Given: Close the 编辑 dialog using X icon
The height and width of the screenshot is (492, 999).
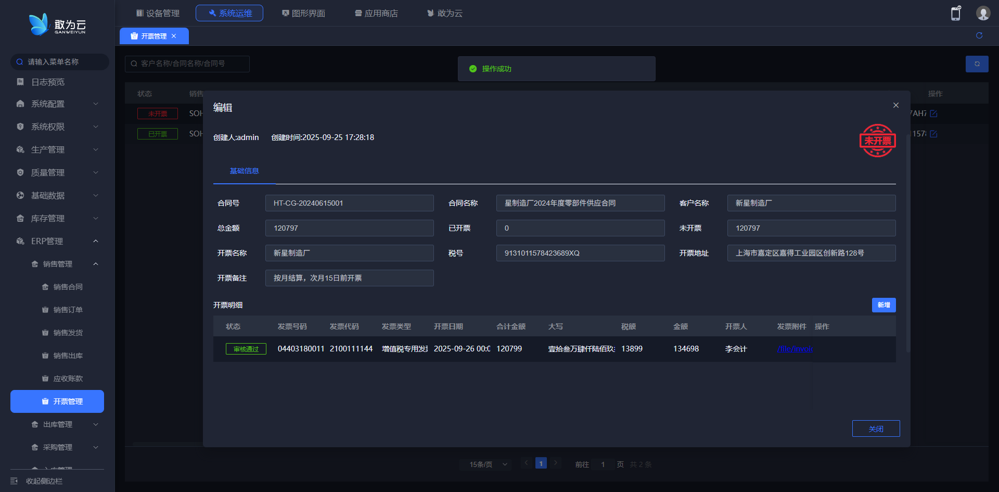Looking at the screenshot, I should 895,105.
